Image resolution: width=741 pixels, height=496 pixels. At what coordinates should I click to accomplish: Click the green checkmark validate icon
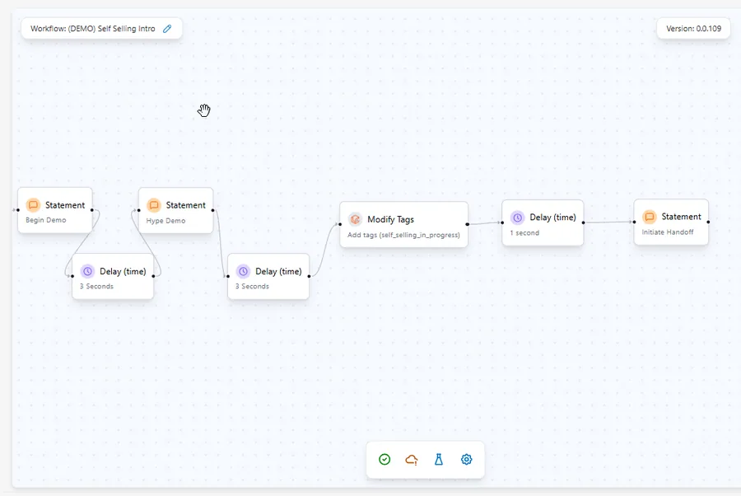tap(384, 459)
